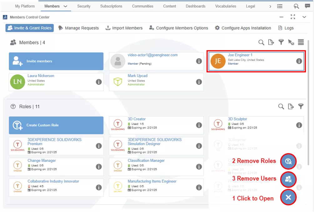Click the Invite members tile
This screenshot has height=212, width=314.
coord(56,61)
